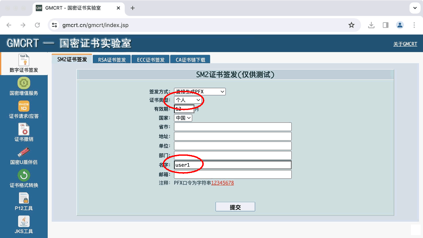
Task: Open 证书类型 dropdown showing 个人
Action: coord(188,100)
